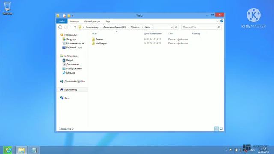Select the Wallpaper folder

point(101,44)
